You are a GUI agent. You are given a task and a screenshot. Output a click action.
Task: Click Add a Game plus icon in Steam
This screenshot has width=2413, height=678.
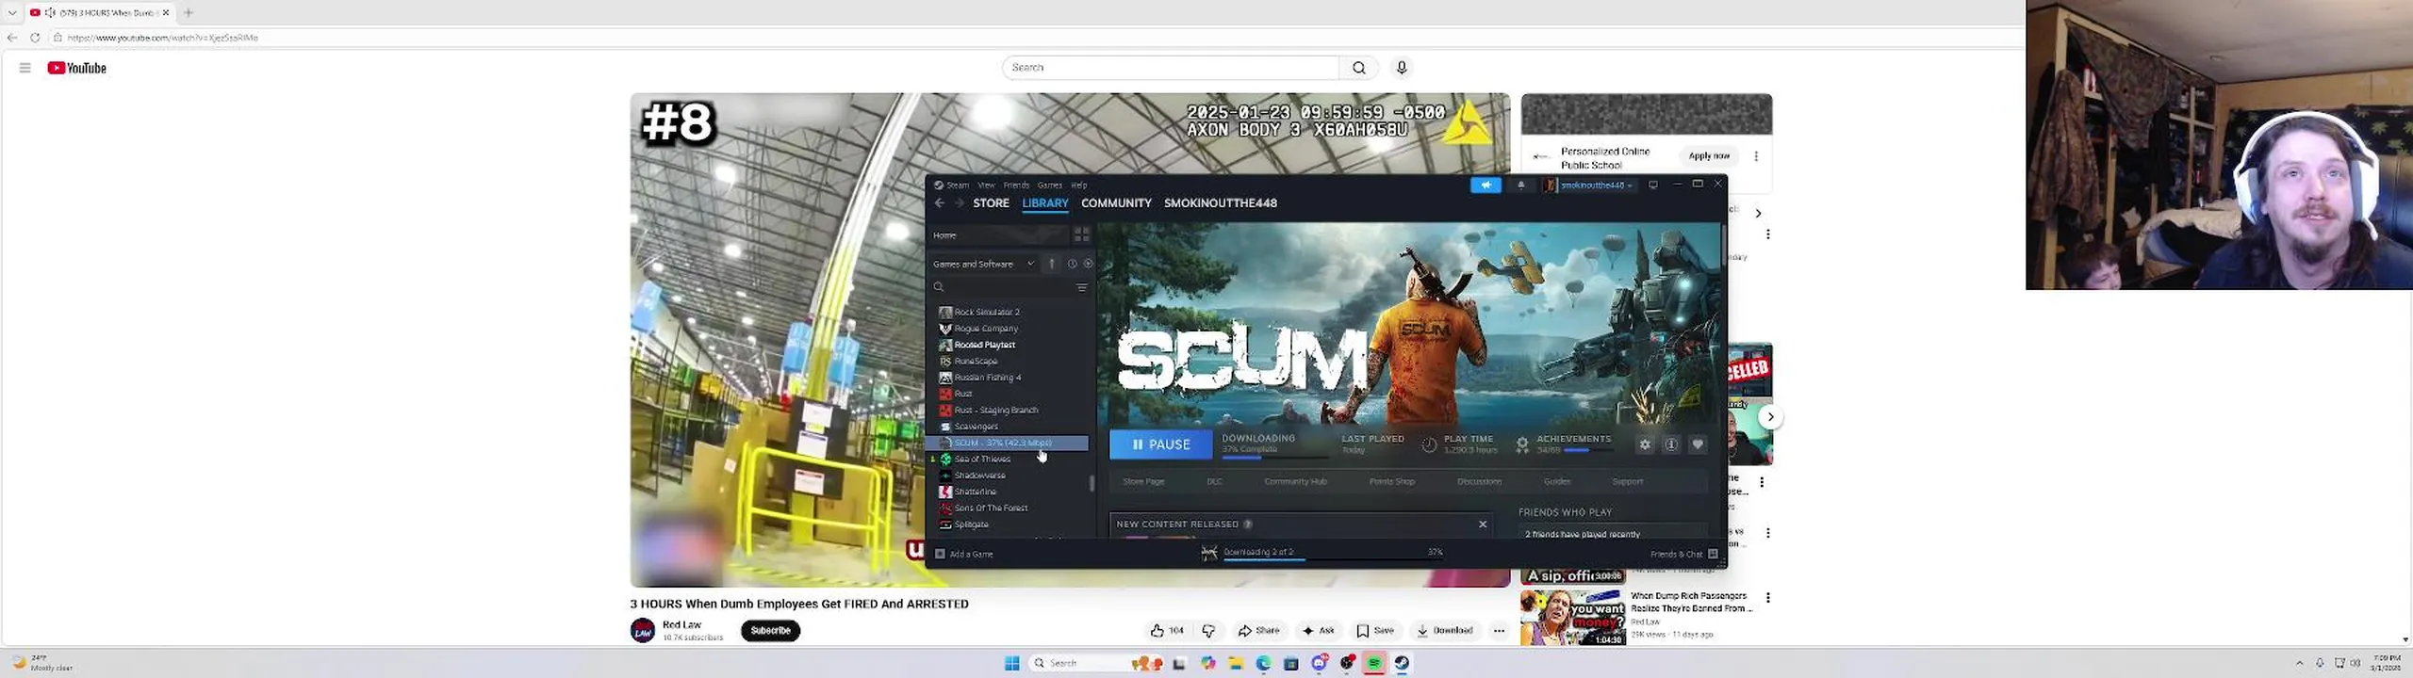point(940,554)
